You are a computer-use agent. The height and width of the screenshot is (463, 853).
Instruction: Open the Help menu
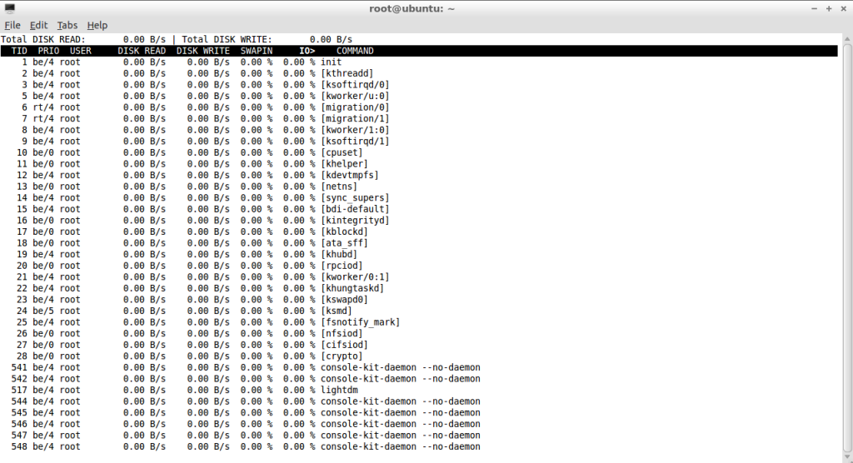pyautogui.click(x=97, y=25)
